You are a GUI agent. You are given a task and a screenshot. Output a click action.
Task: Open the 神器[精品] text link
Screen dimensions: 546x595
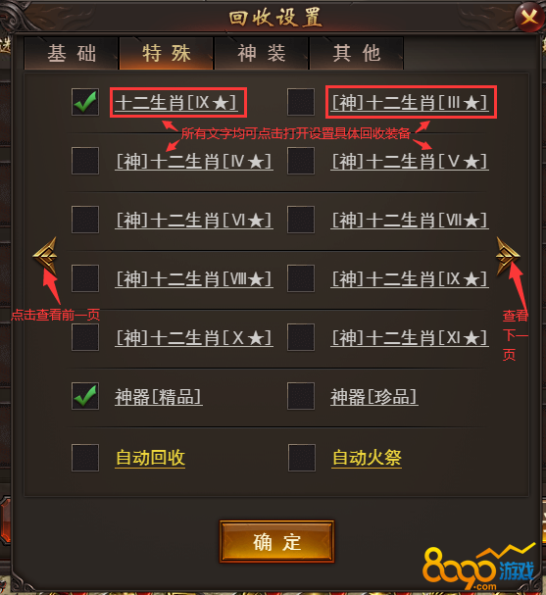click(159, 397)
